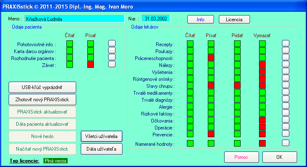Click small button beside Karta darcu orgánov row
The height and width of the screenshot is (167, 307).
[x=112, y=50]
